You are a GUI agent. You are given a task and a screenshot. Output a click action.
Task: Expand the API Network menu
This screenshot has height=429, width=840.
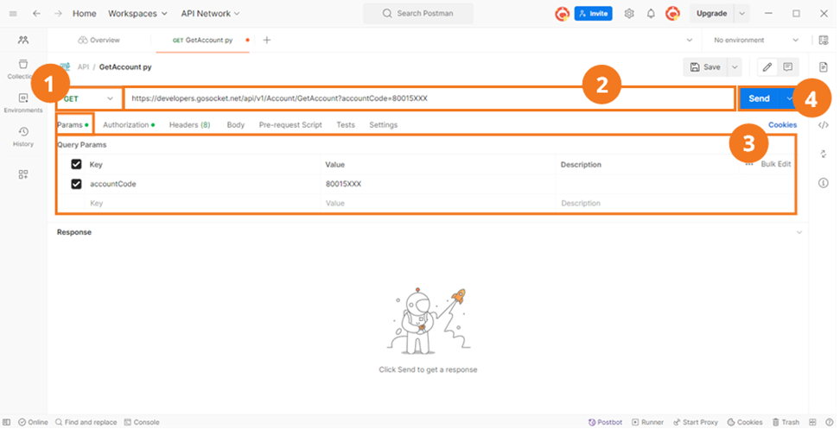[x=210, y=13]
